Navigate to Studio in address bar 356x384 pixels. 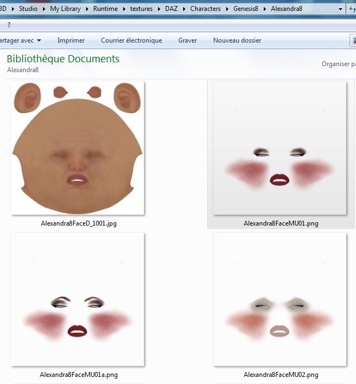pyautogui.click(x=28, y=9)
